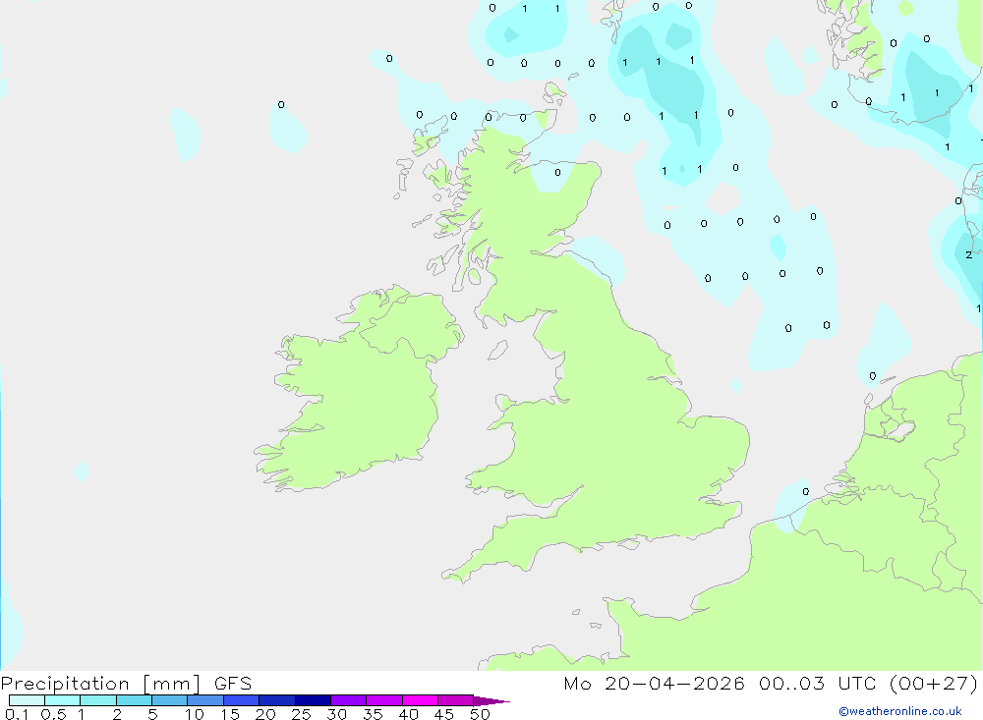983x720 pixels.
Task: Click the 45–50 mm legend swatch
Action: coord(456,700)
